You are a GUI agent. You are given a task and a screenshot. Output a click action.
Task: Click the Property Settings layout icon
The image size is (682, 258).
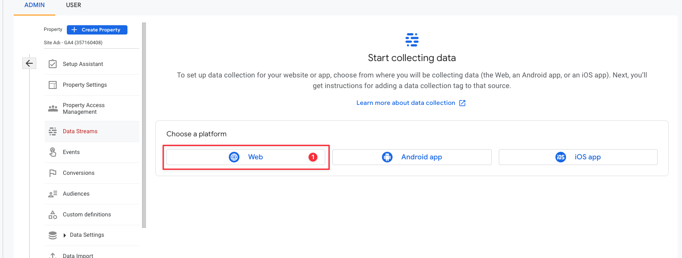pyautogui.click(x=53, y=85)
